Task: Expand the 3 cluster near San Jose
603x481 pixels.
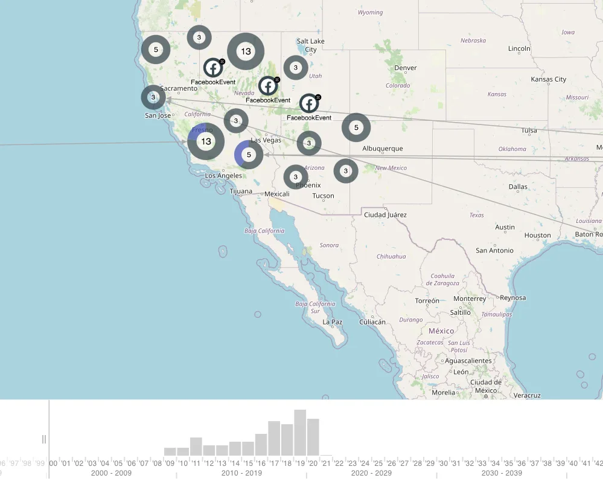Action: pos(153,97)
